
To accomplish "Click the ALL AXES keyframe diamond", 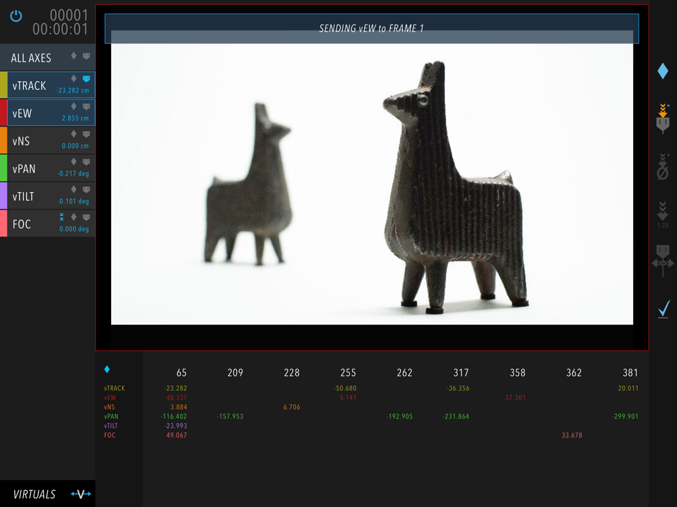I will pos(74,55).
